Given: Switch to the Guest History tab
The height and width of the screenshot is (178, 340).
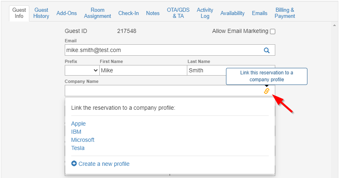Looking at the screenshot, I should [x=42, y=13].
